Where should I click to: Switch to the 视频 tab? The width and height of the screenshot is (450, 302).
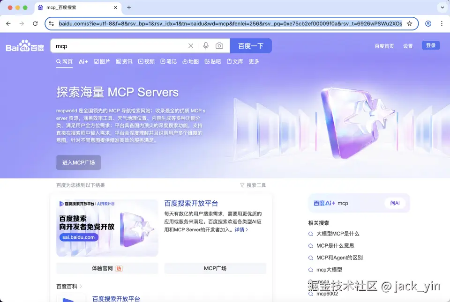pos(146,61)
